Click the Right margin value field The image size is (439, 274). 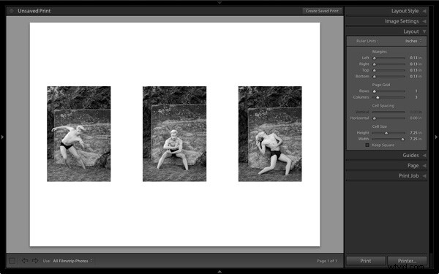[416, 64]
